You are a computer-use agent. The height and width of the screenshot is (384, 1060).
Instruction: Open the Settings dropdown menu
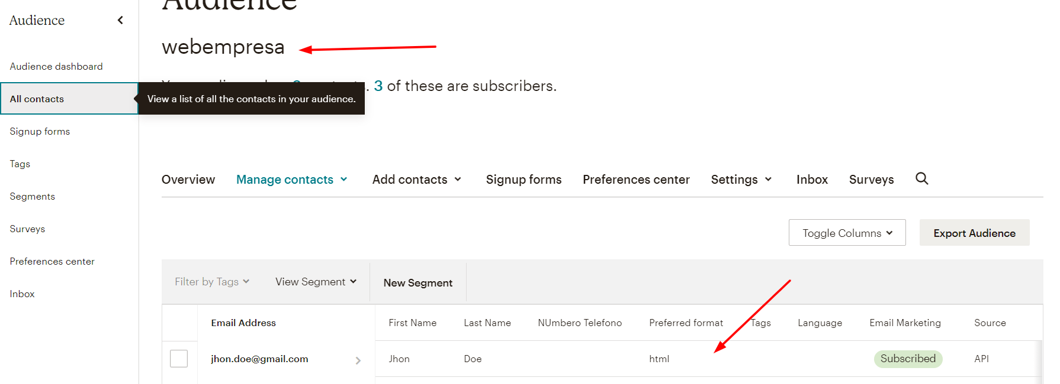pyautogui.click(x=741, y=180)
